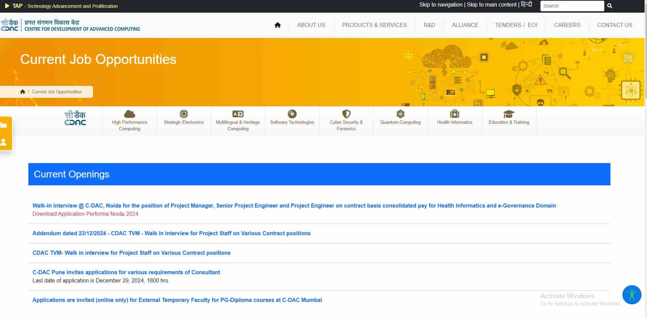
Task: Open Education & Training graduation cap icon
Action: [x=509, y=114]
